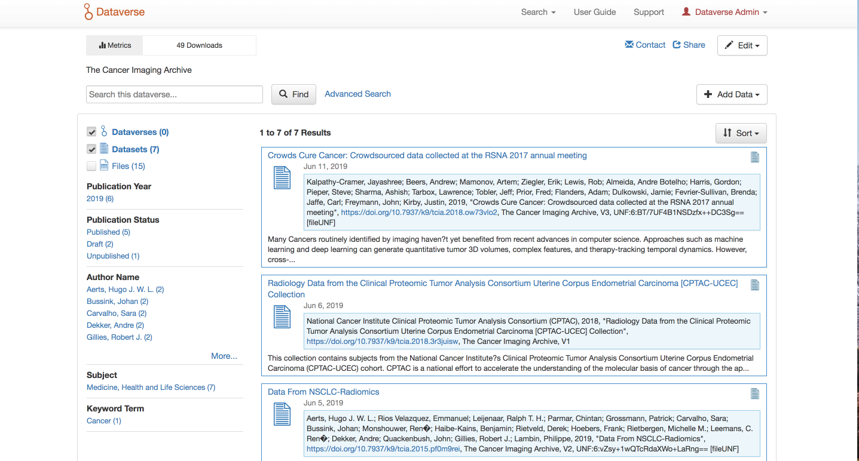This screenshot has width=859, height=461.
Task: Open the tcia.2018.3r3juisw DOI link
Action: 383,342
